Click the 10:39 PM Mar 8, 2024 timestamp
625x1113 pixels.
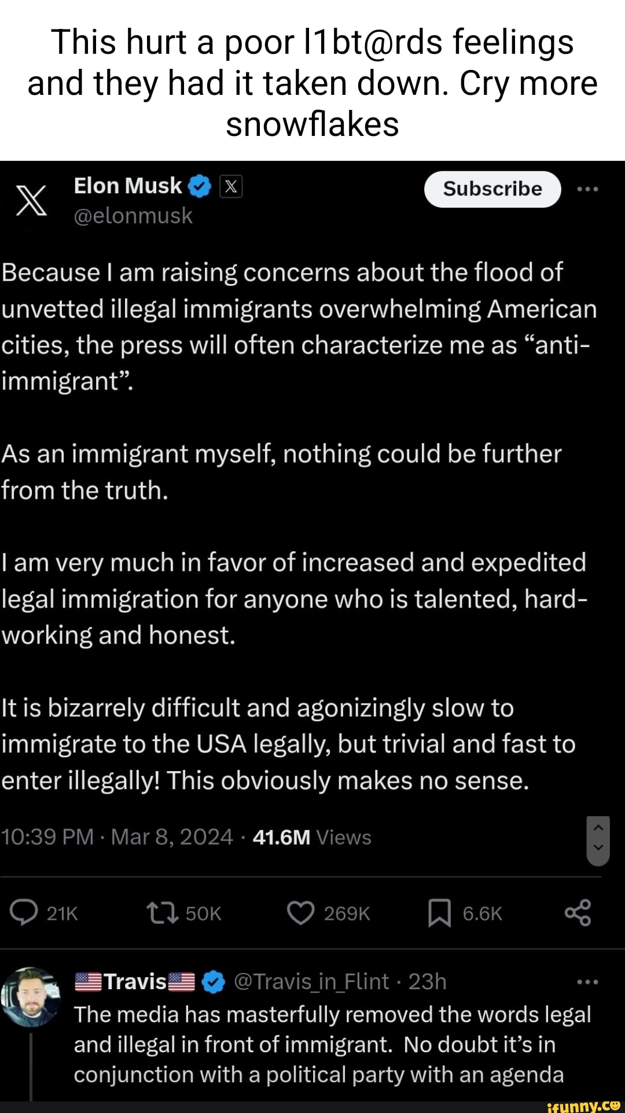[117, 837]
